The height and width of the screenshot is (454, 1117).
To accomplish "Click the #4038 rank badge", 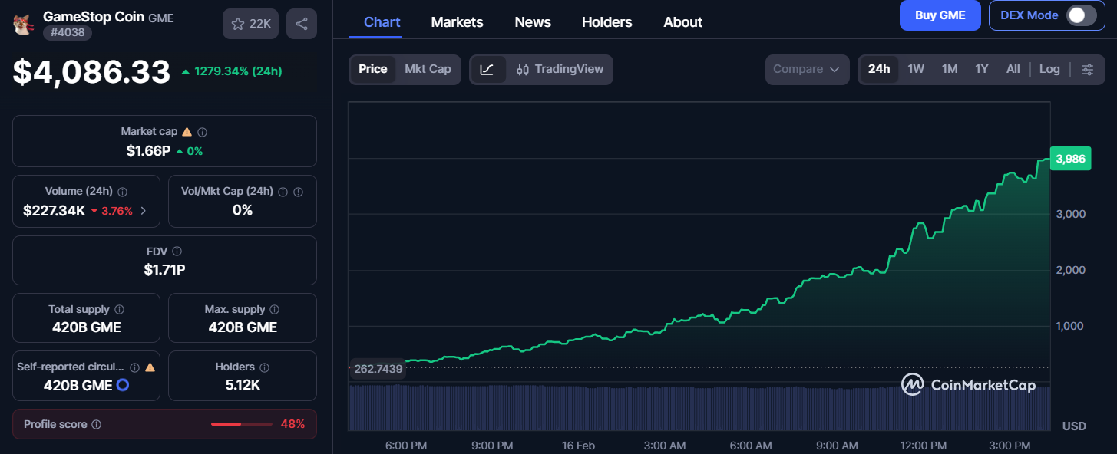I will tap(68, 32).
